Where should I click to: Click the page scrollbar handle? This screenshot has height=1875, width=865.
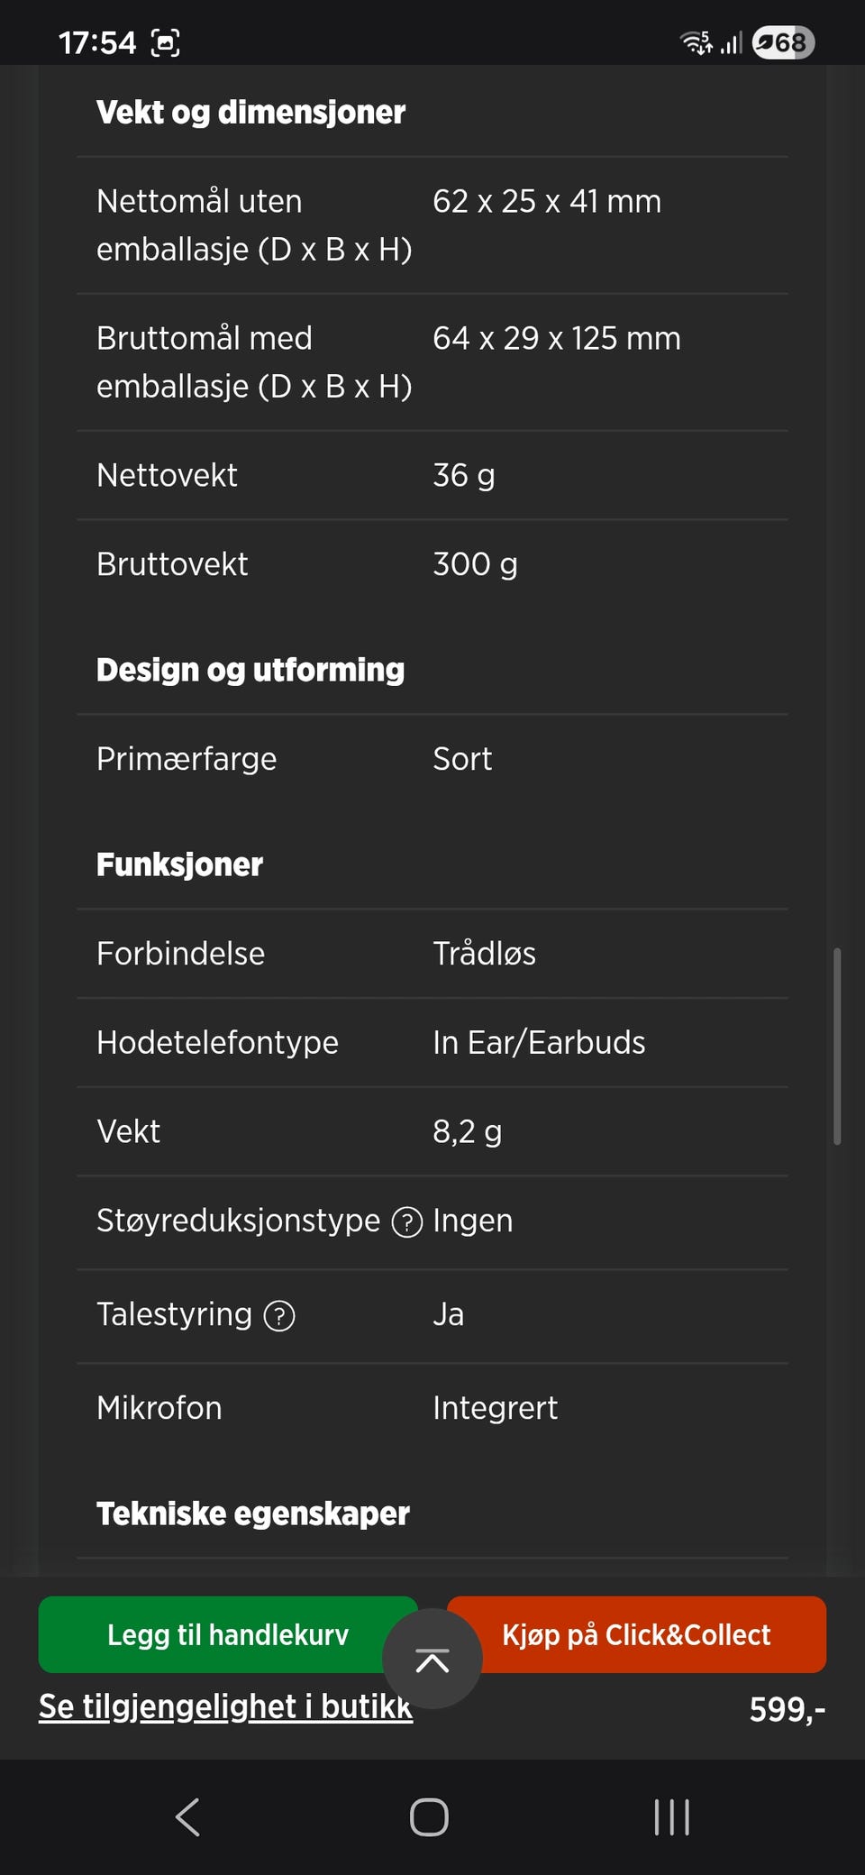(x=837, y=1046)
